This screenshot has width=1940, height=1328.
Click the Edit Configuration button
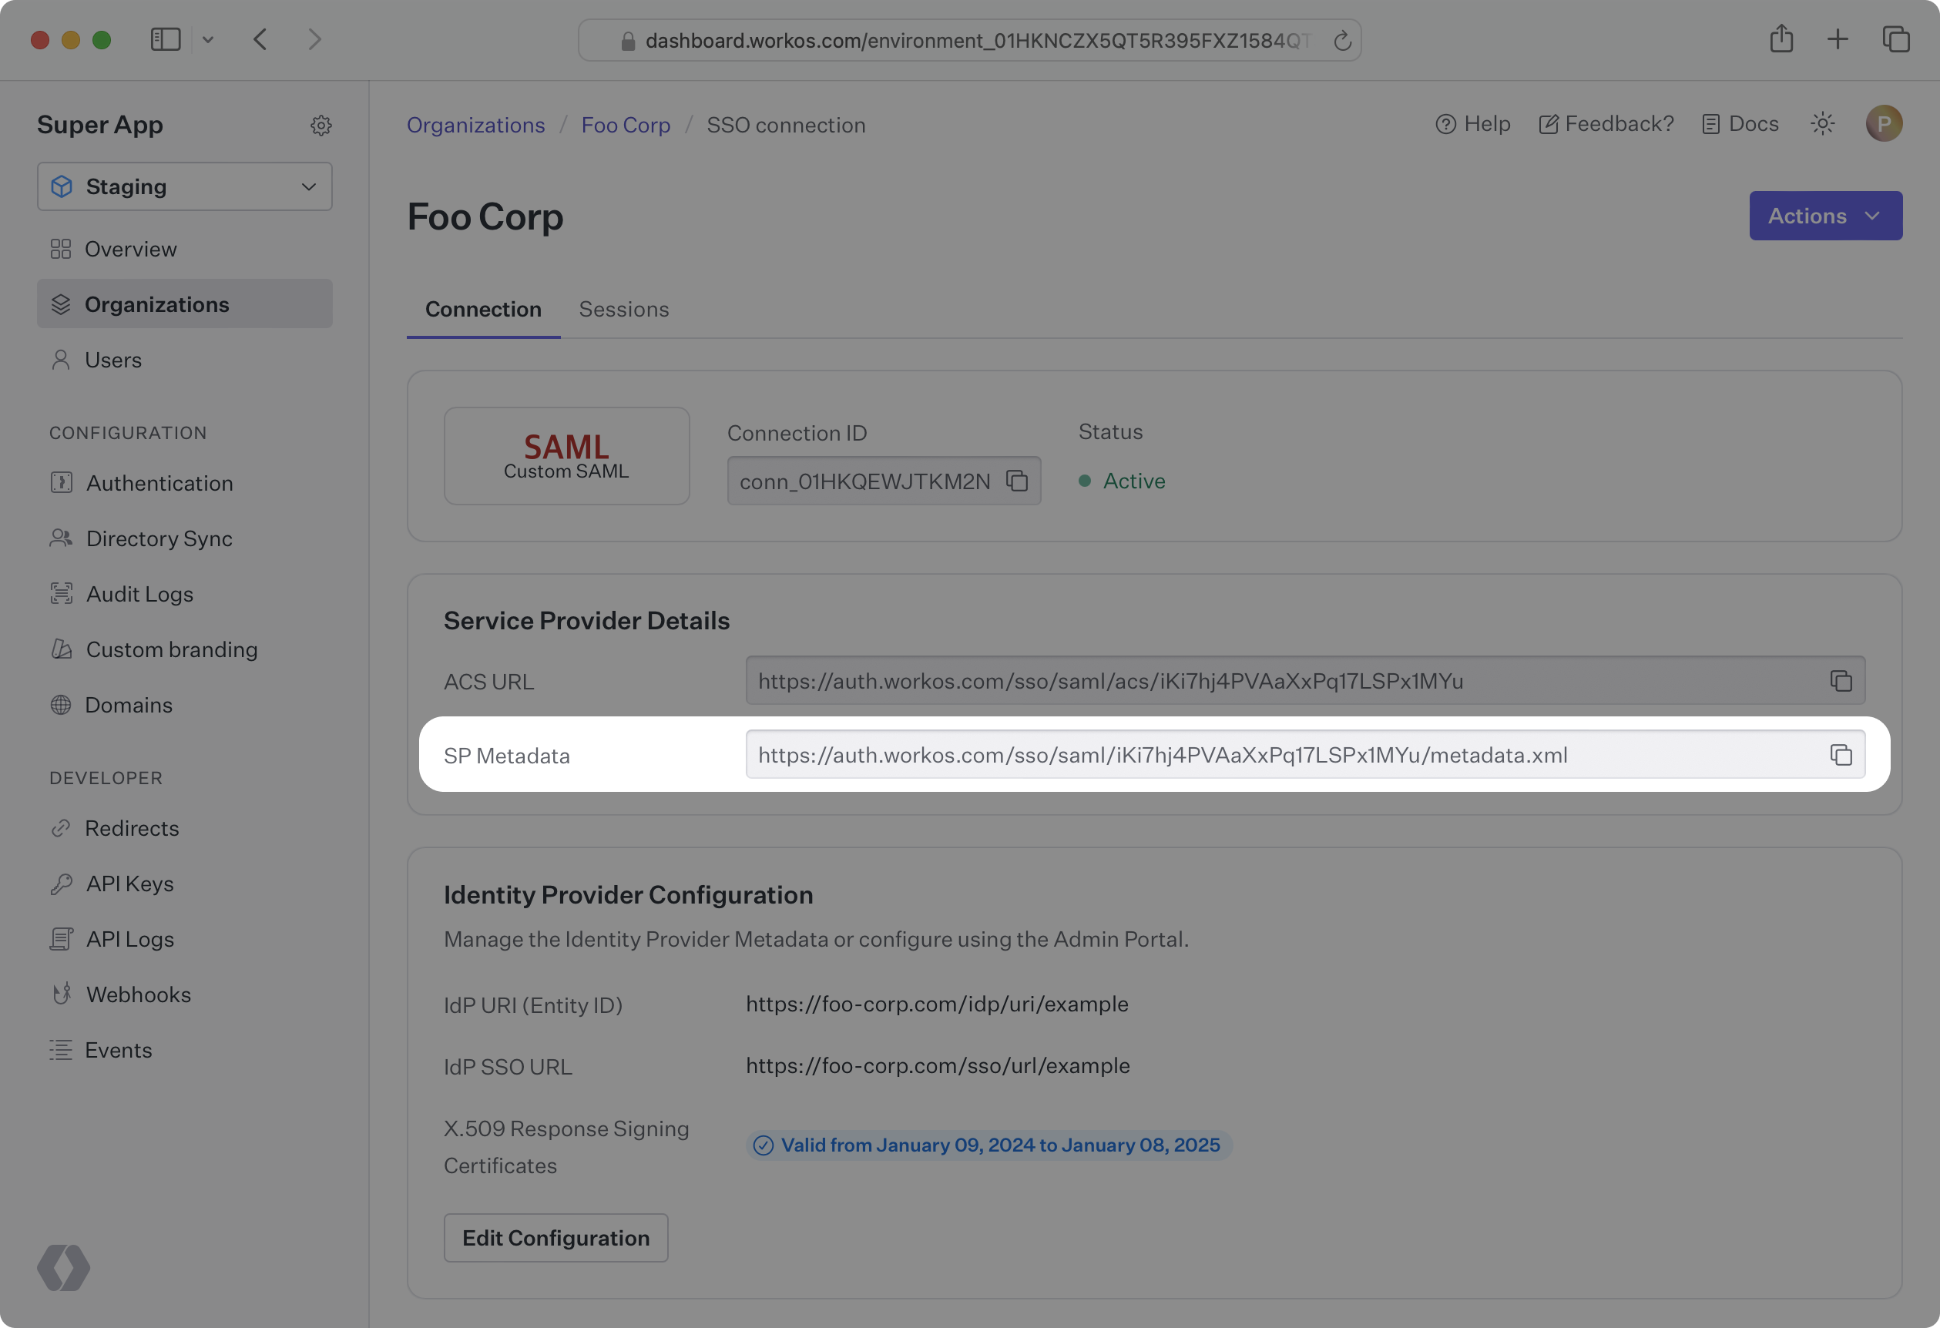555,1238
